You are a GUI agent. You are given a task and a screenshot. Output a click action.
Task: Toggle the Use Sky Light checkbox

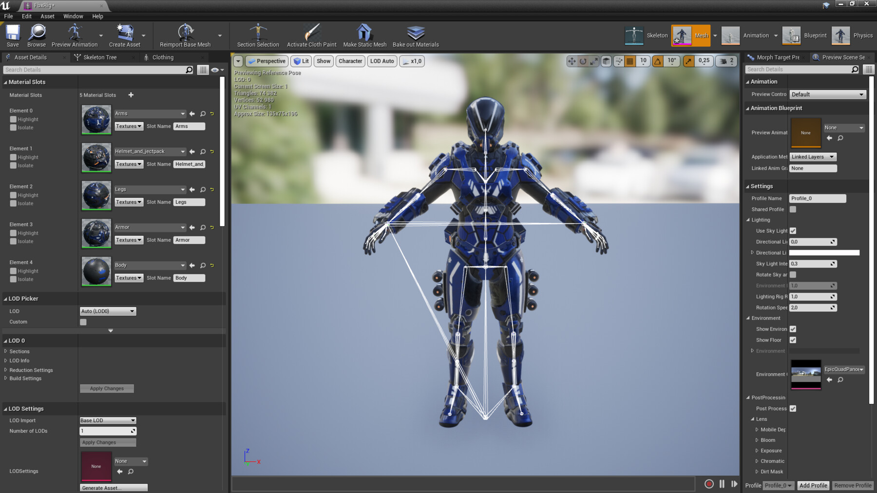793,231
